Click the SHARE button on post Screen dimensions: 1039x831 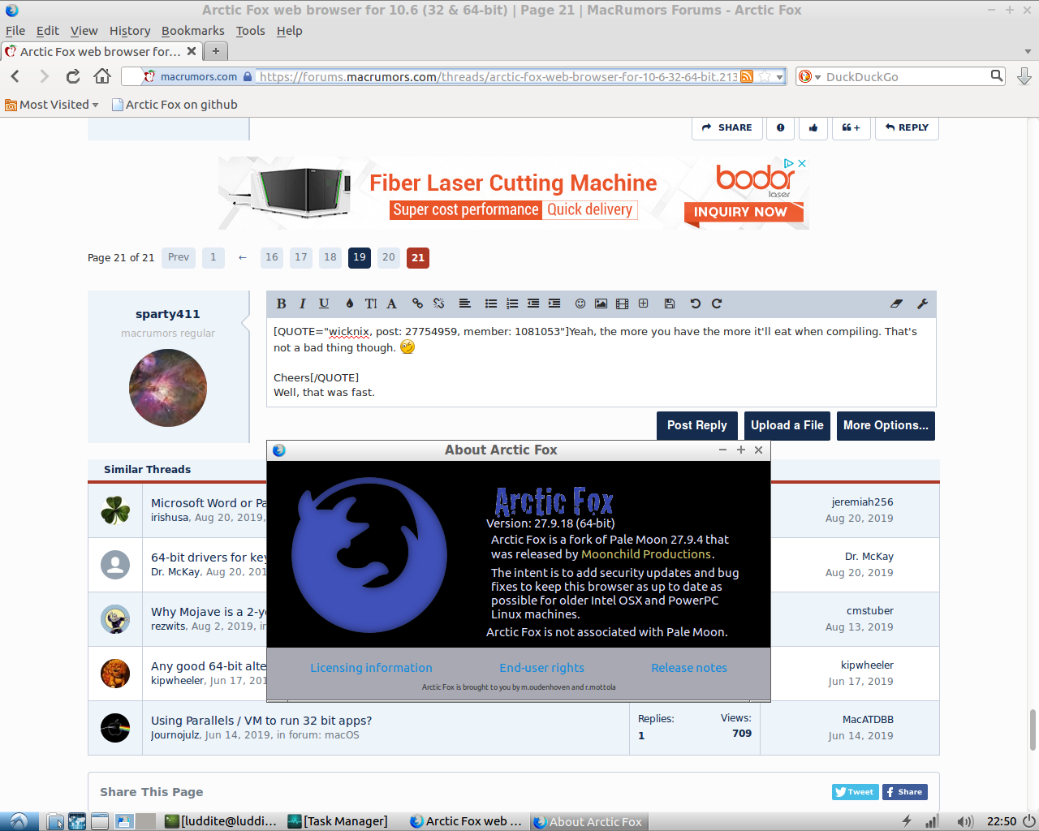[x=727, y=127]
